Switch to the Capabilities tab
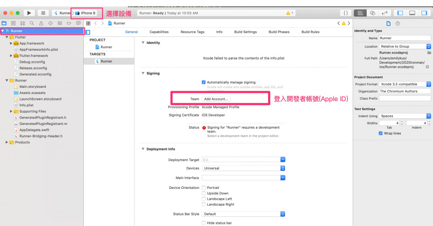433x226 pixels. 159,32
